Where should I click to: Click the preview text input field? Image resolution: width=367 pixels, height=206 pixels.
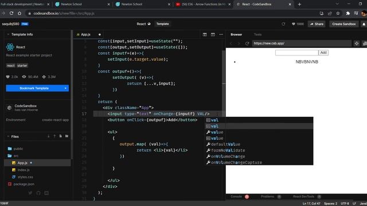coord(297,53)
